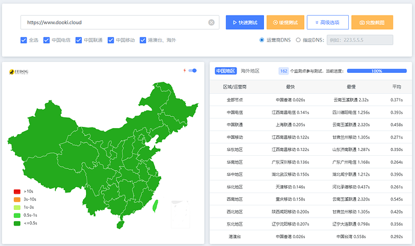Click the 162 monitoring points badge
This screenshot has width=415, height=246.
[x=284, y=71]
